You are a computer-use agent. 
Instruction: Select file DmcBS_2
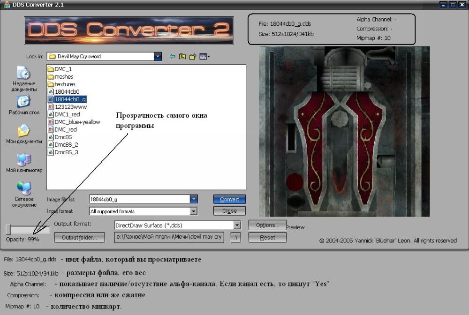63,144
